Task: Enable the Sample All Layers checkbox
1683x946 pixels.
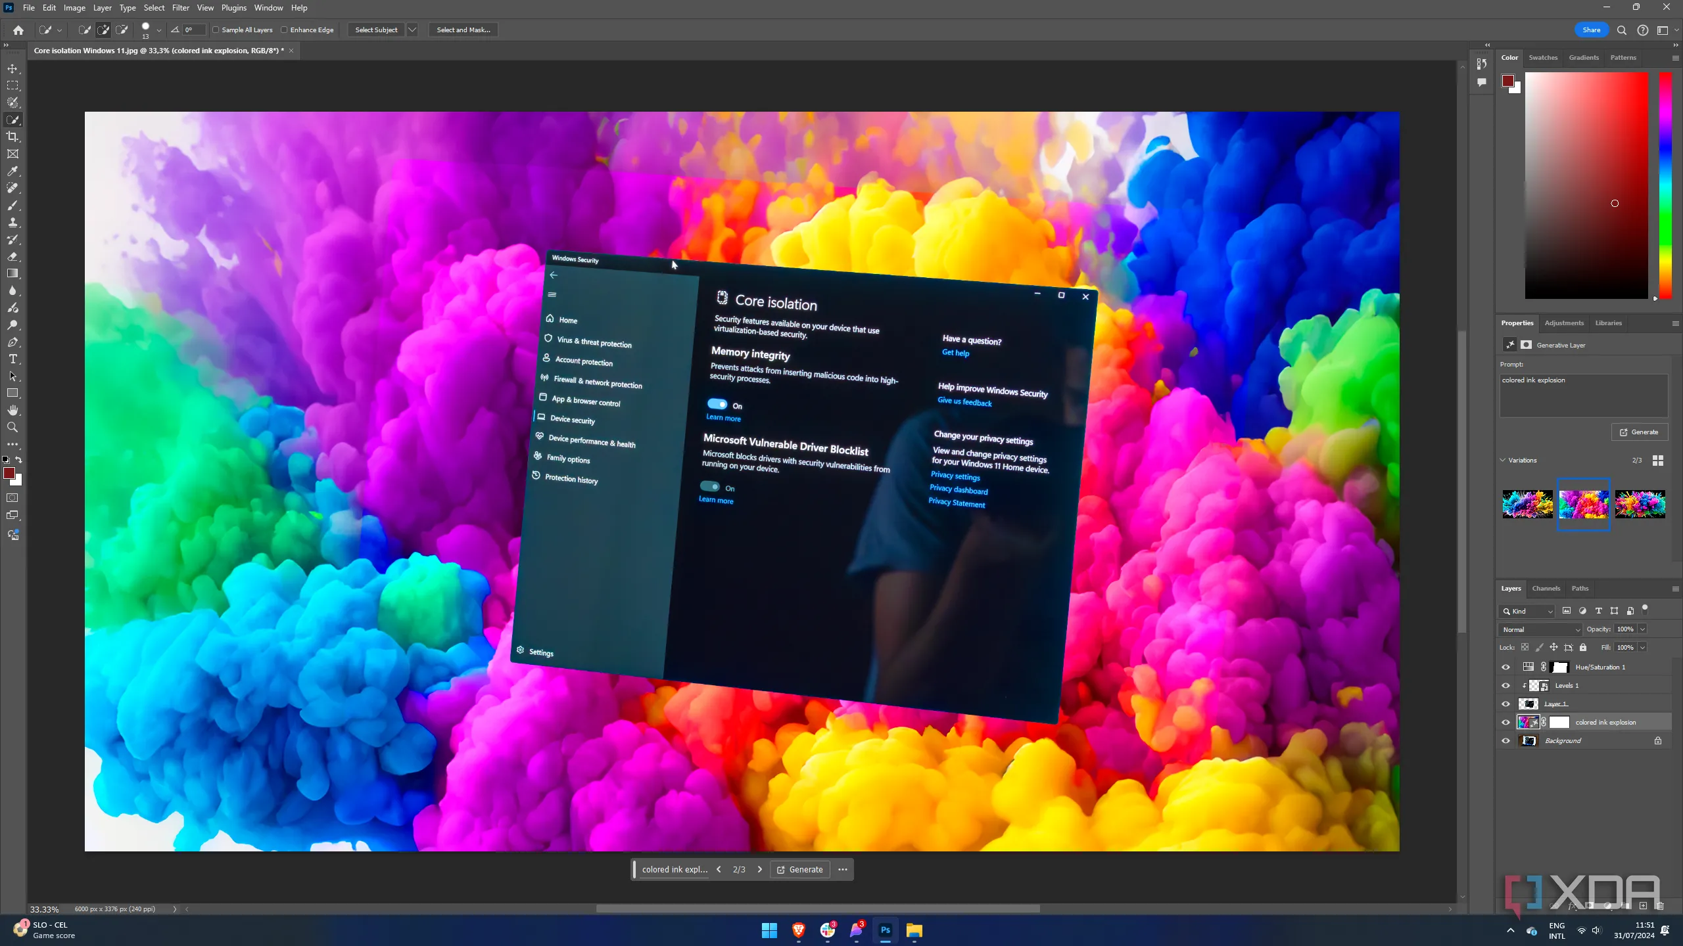Action: 216,30
